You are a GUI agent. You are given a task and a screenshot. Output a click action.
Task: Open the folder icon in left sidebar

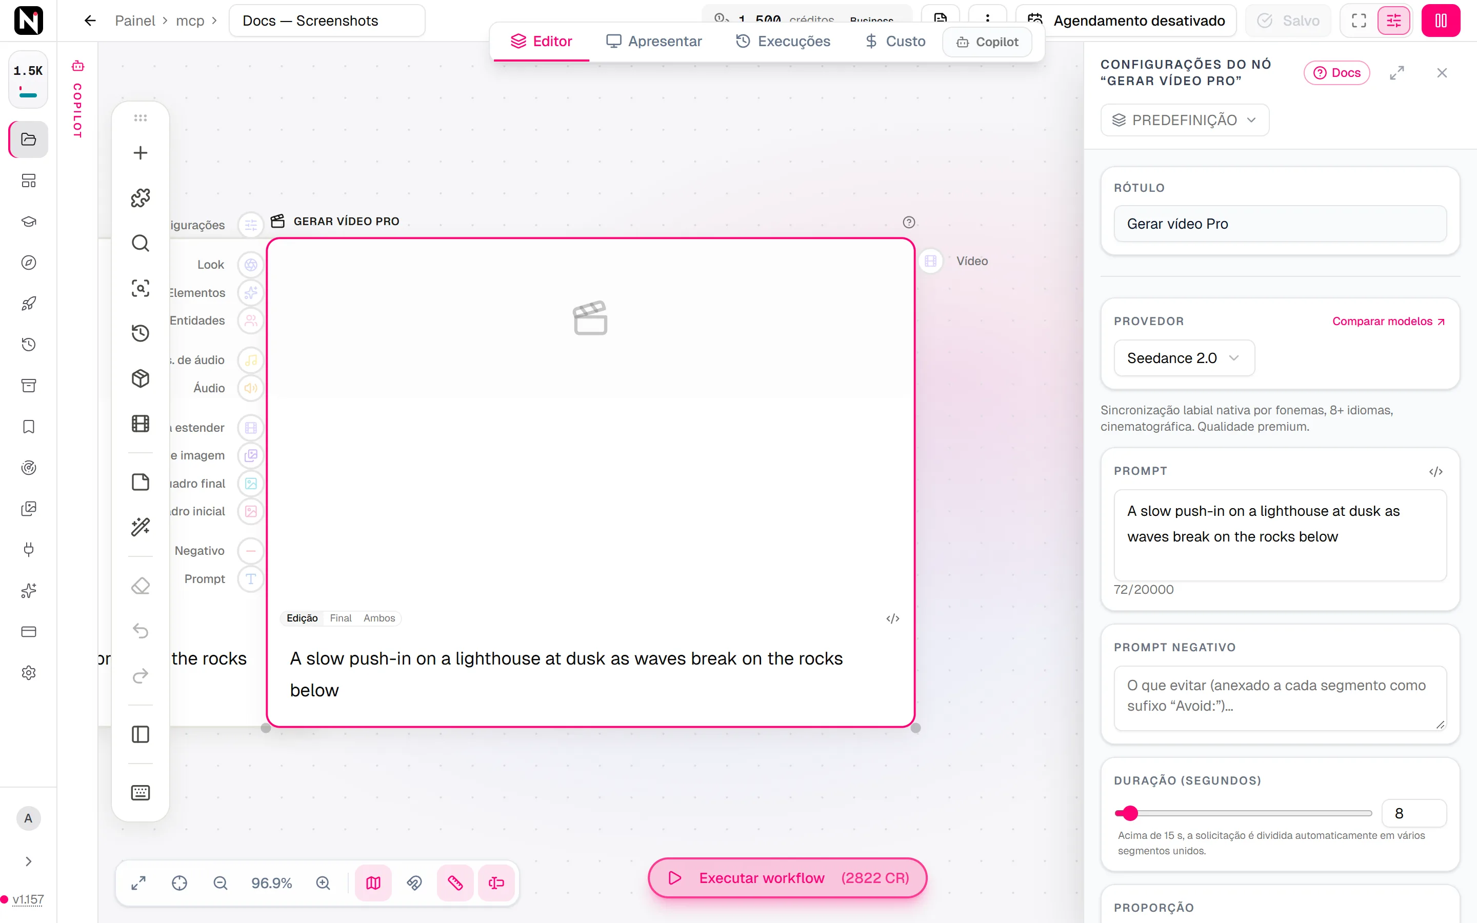click(x=29, y=139)
